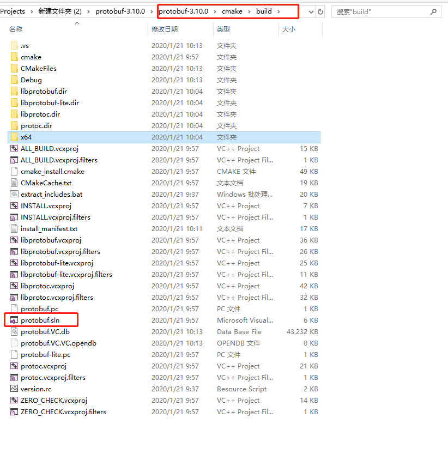Screen dimensions: 448x466
Task: Click the build breadcrumb segment
Action: coord(264,11)
